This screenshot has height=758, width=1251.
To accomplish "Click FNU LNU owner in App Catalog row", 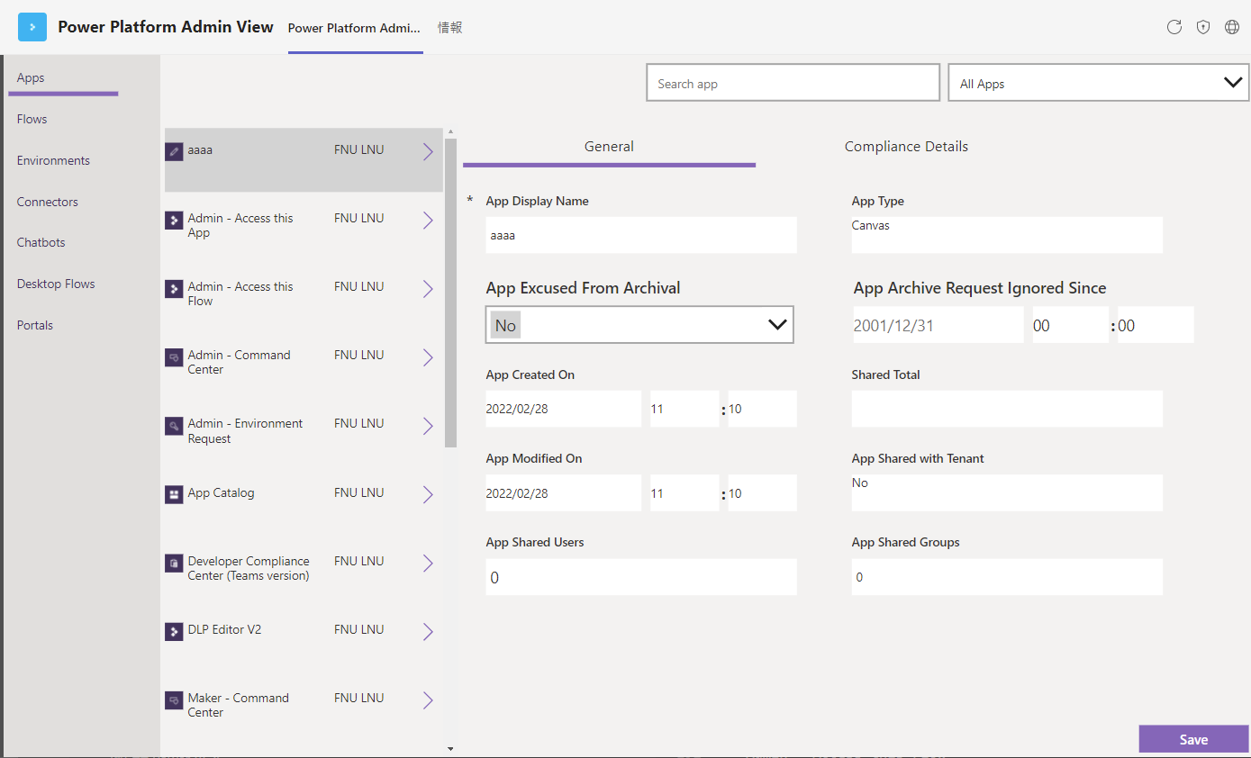I will [358, 492].
